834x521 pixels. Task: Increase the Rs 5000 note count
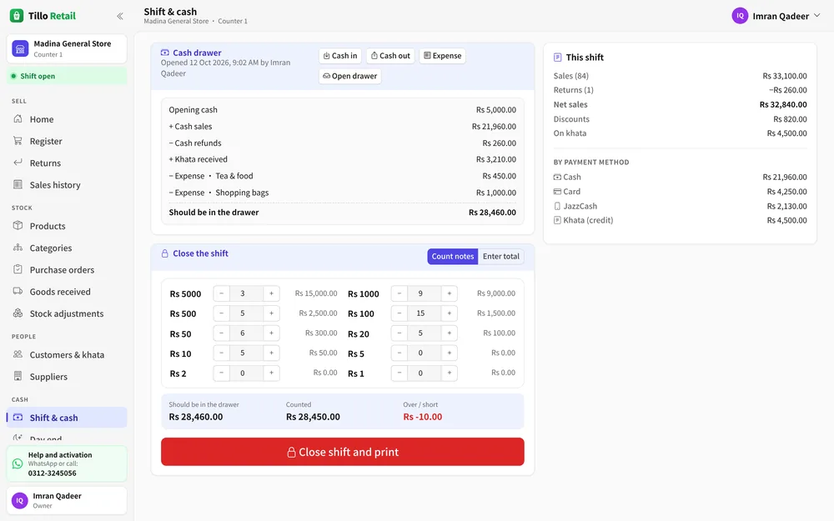click(271, 293)
